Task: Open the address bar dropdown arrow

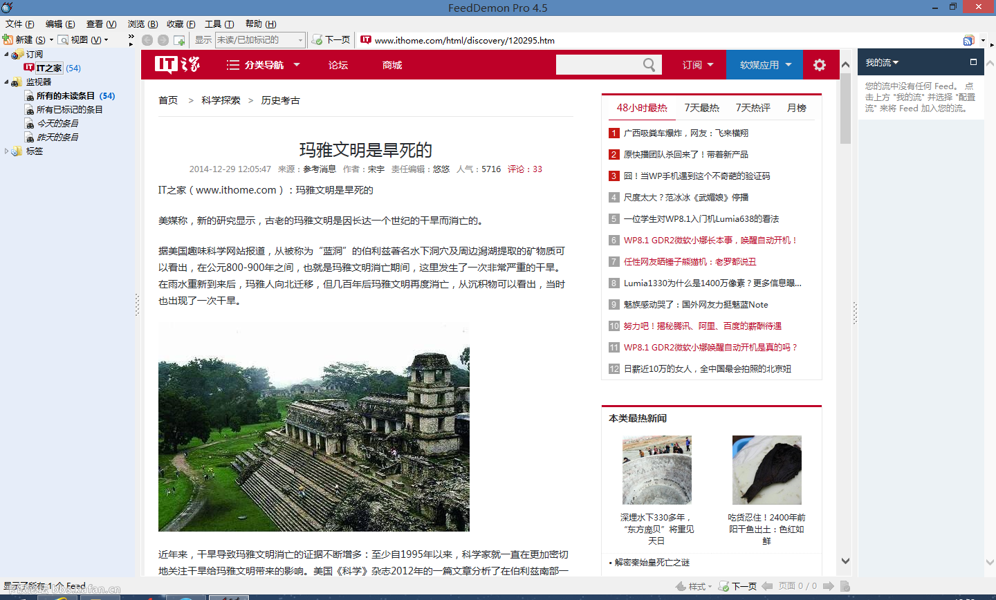Action: pos(983,40)
